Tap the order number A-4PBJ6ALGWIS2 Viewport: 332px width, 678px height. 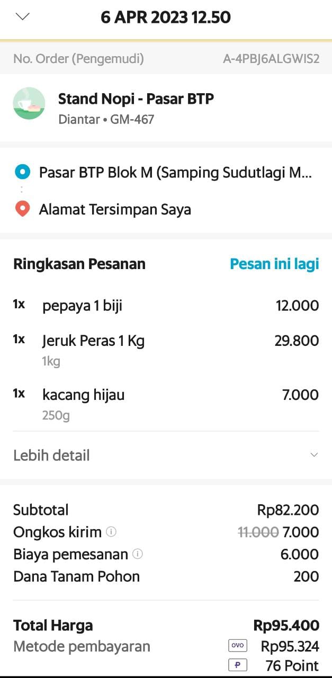click(271, 59)
